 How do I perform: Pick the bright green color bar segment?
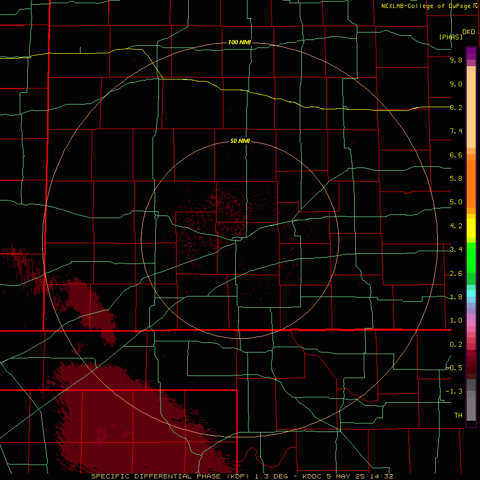471,257
